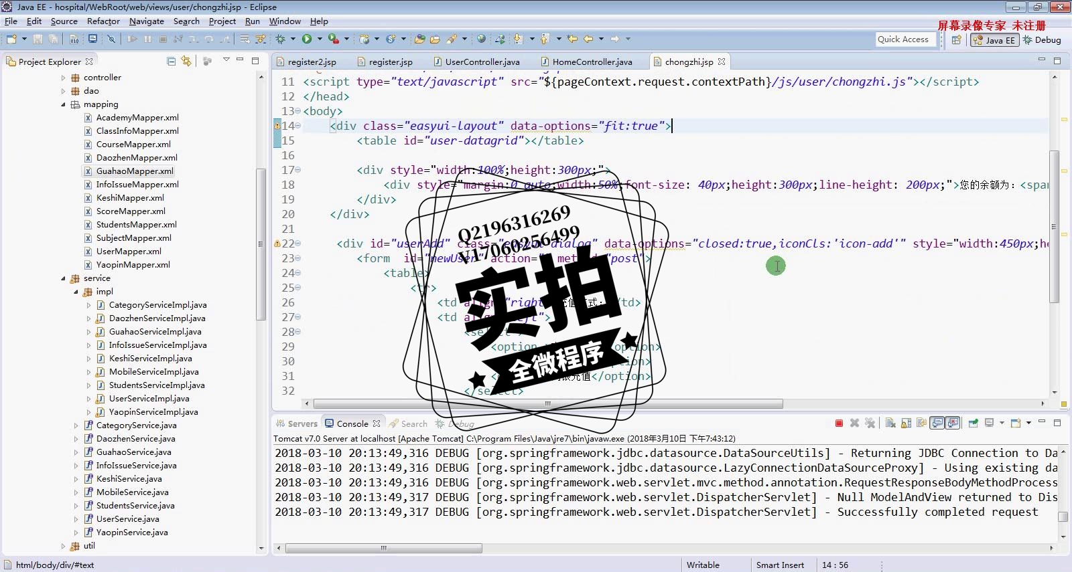Click the Open Type folder icon

coord(419,39)
